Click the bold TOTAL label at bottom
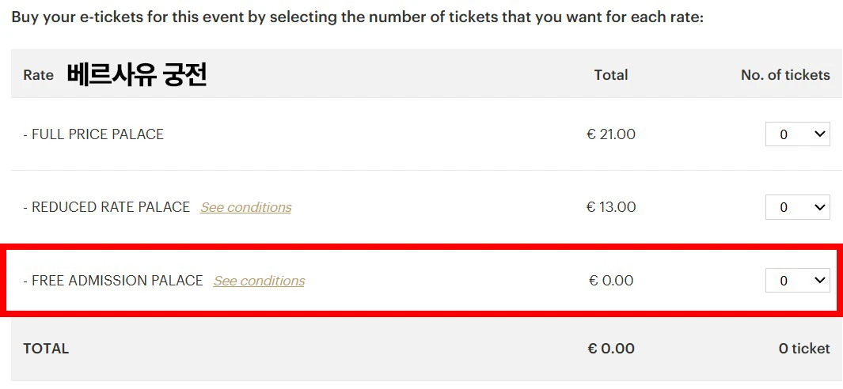843x389 pixels. pyautogui.click(x=46, y=349)
